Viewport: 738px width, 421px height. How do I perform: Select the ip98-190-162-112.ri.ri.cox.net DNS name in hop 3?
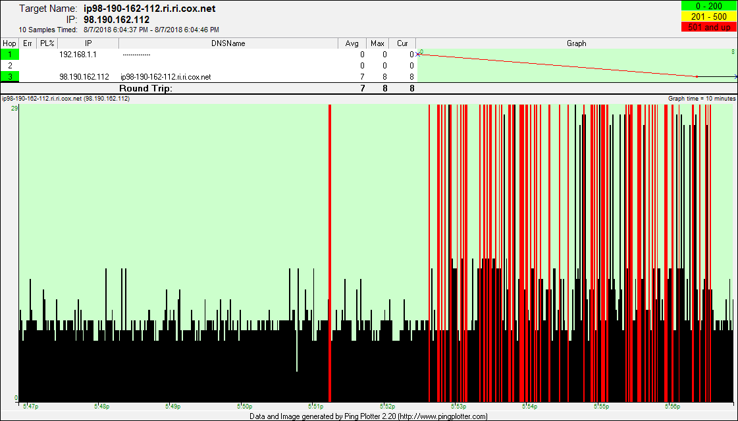165,77
